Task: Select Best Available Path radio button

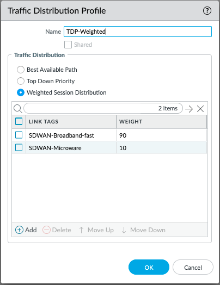Action: [x=21, y=70]
